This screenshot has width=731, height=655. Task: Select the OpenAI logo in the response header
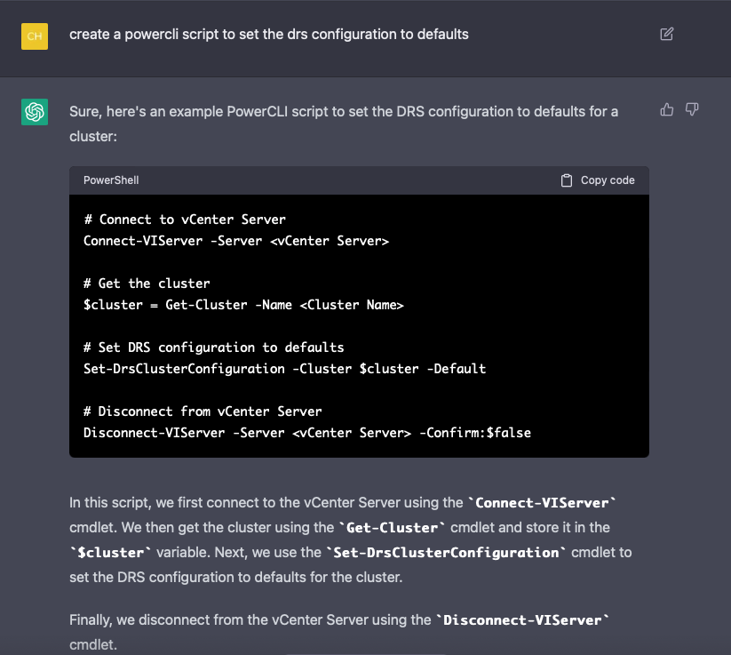tap(34, 112)
